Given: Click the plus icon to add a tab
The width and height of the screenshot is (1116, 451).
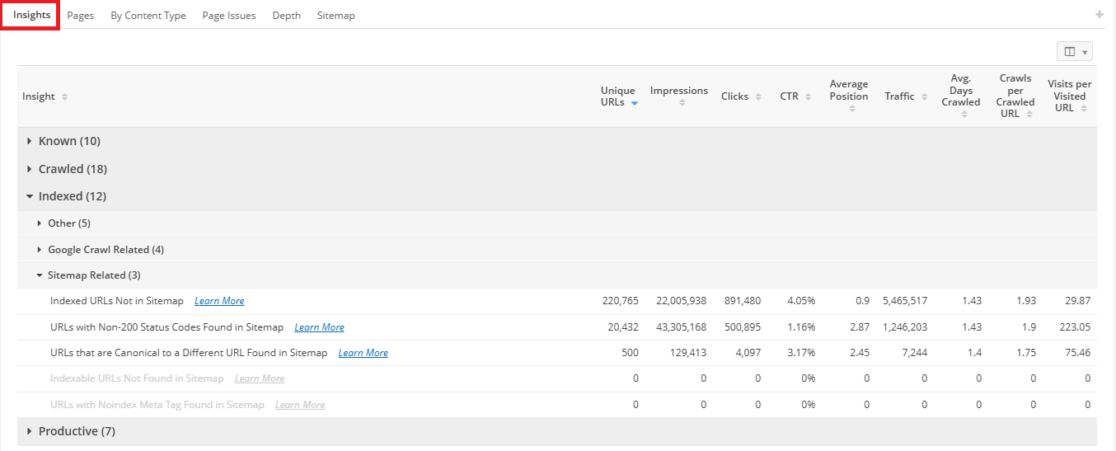Looking at the screenshot, I should pos(1099,15).
